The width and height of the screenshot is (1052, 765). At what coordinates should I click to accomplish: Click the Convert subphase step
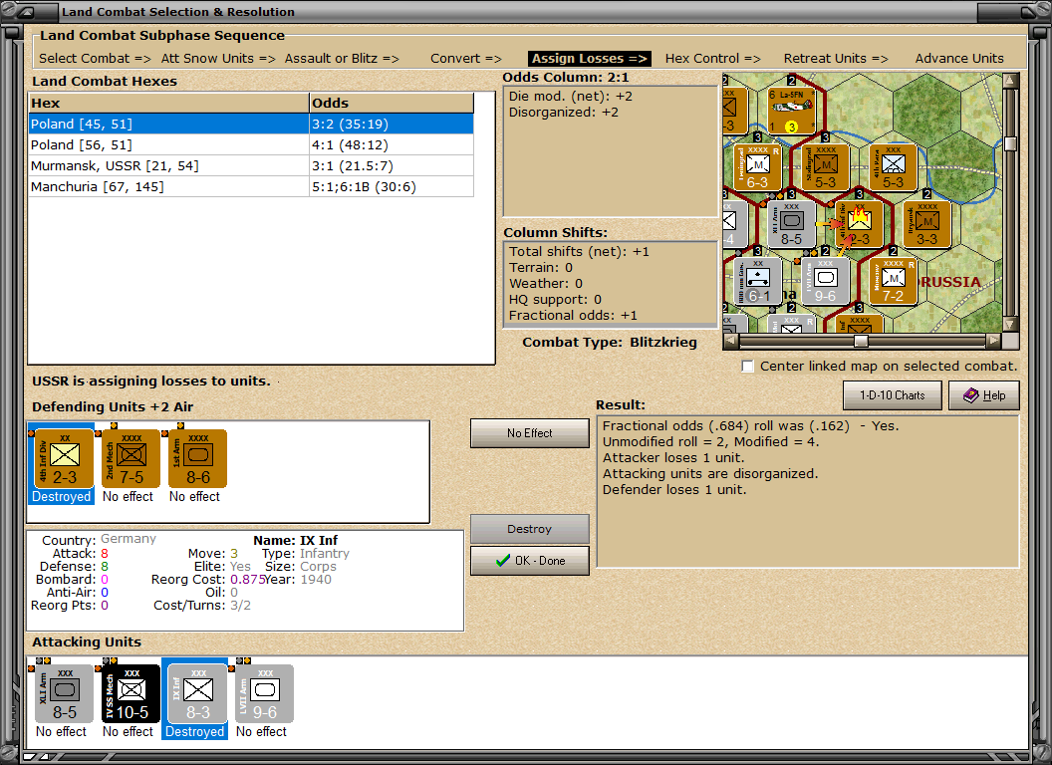coord(465,59)
